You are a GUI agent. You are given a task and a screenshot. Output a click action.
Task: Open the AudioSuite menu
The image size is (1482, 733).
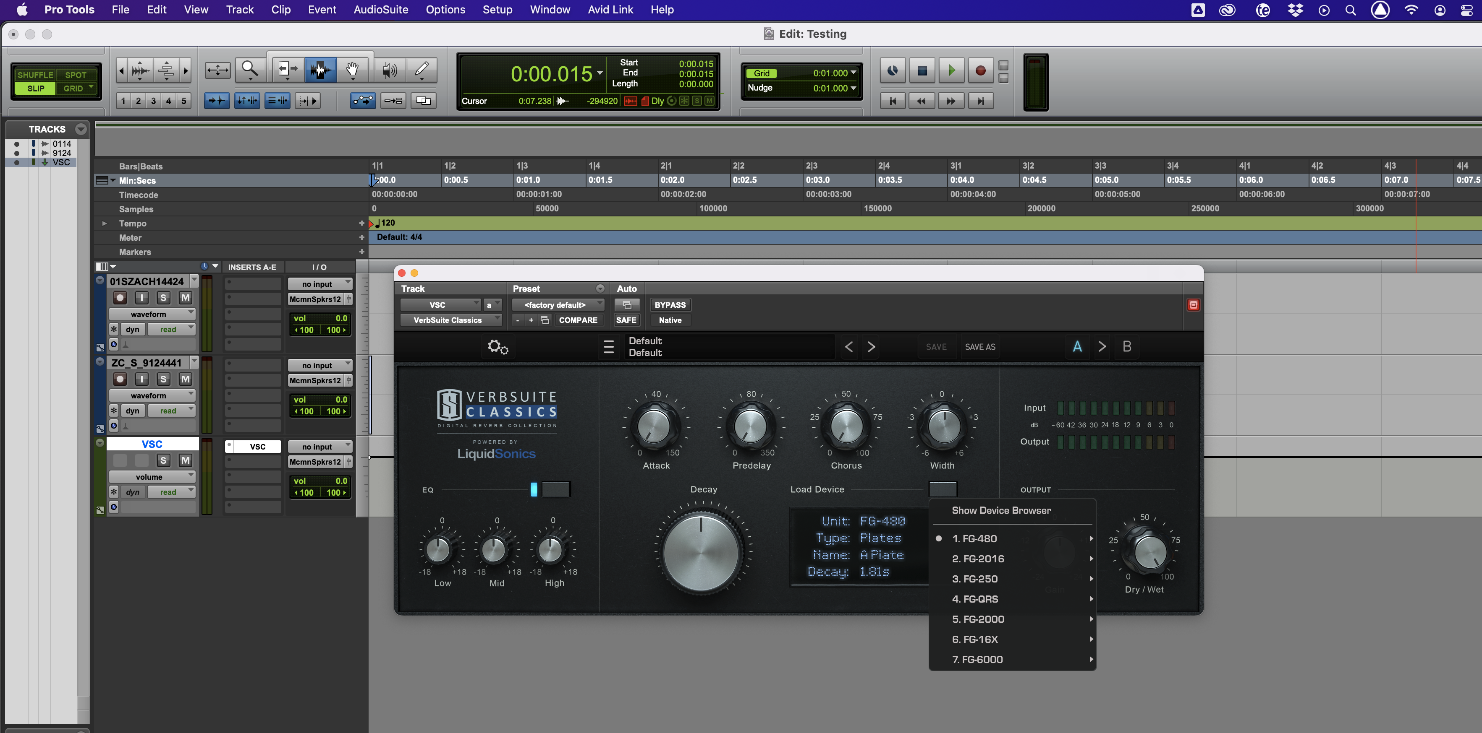380,10
